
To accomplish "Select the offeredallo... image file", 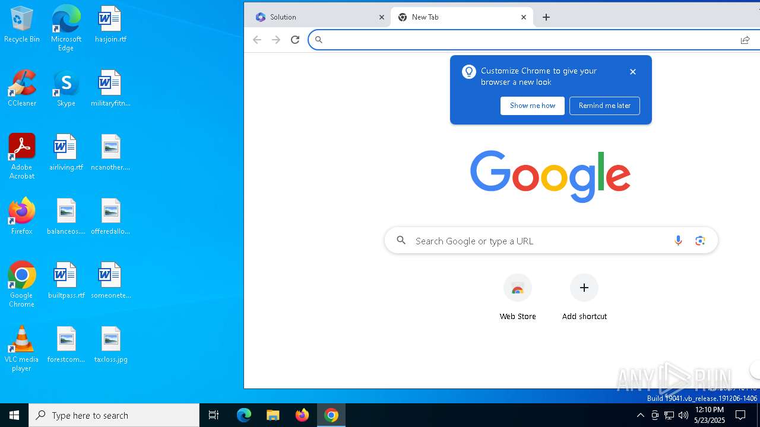I will click(110, 216).
